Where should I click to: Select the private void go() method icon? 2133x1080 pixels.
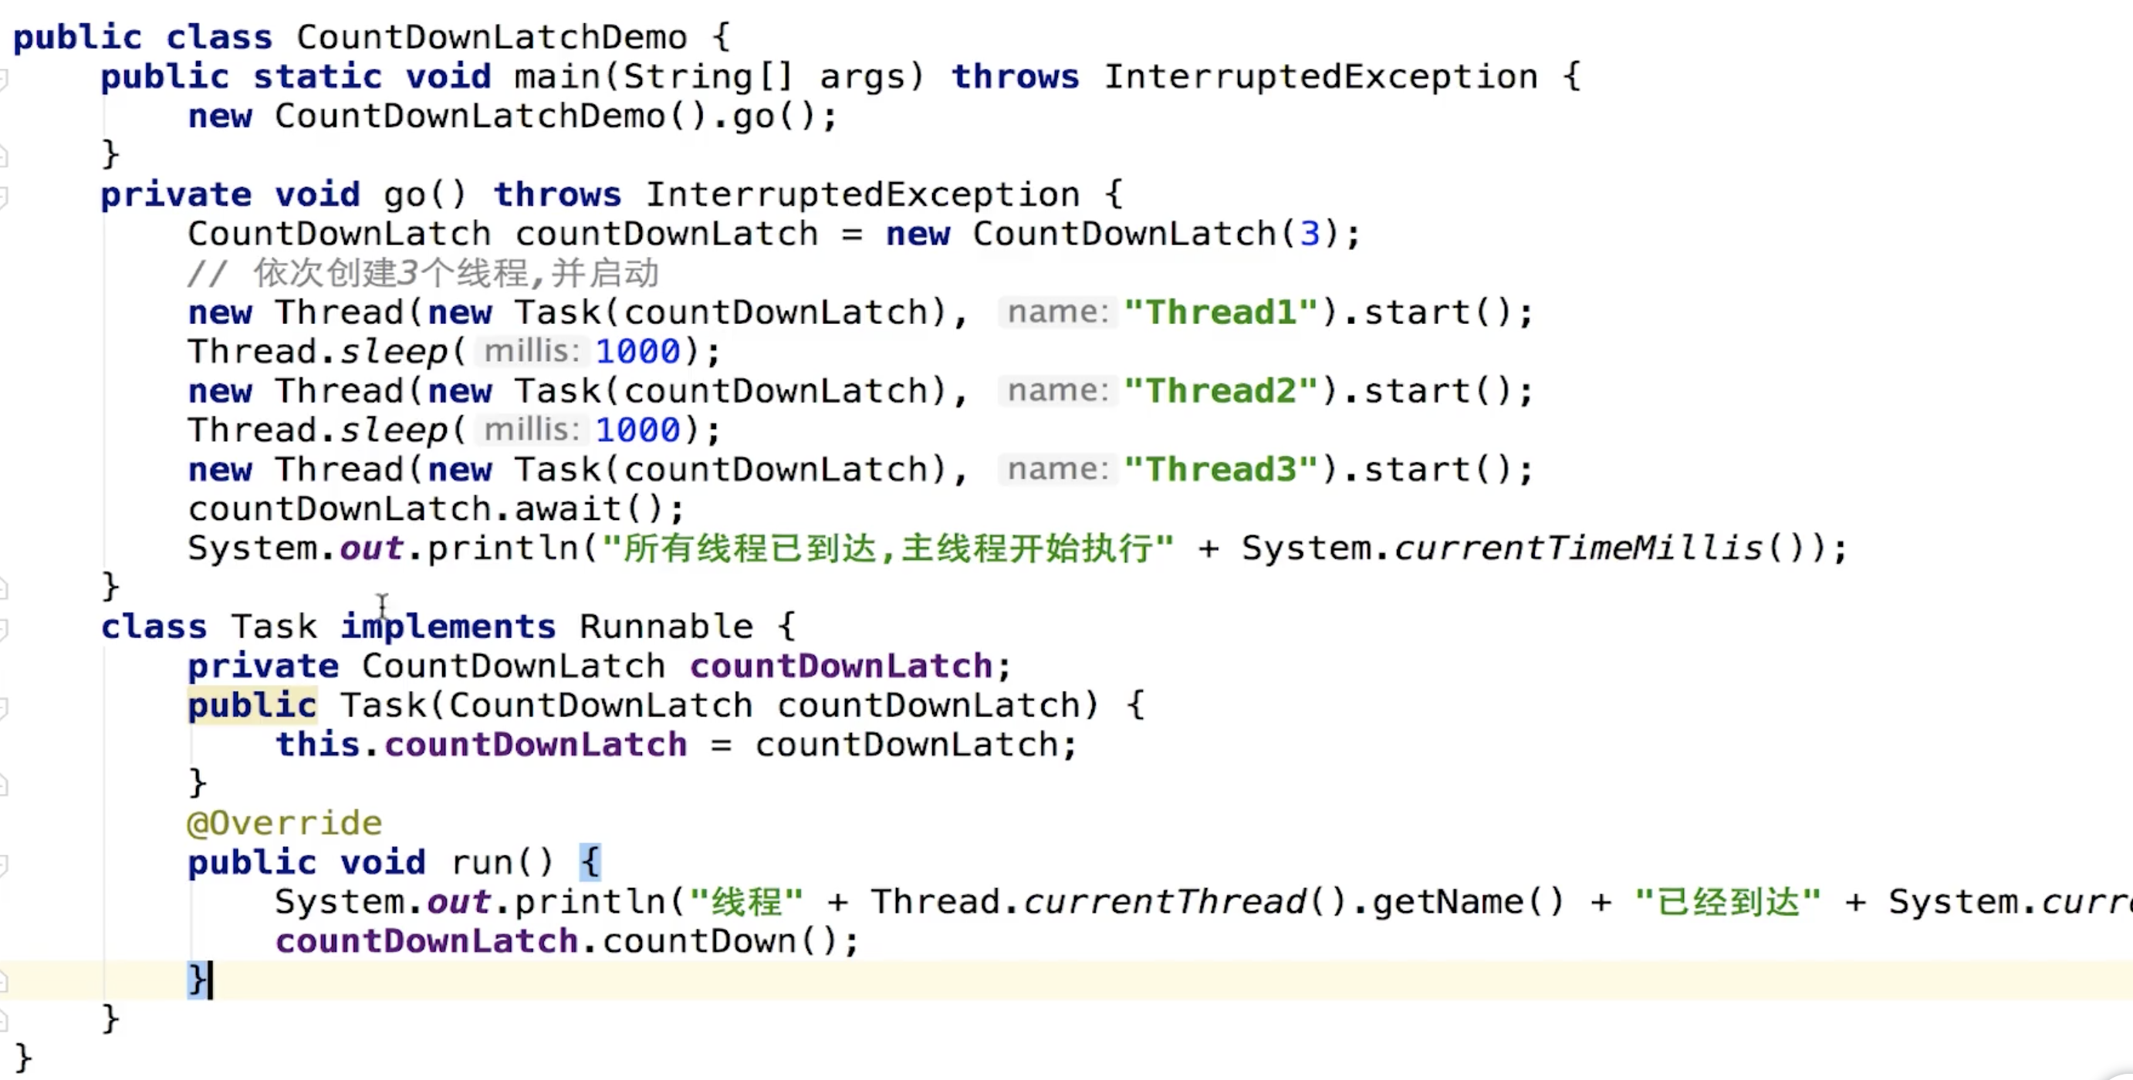(11, 194)
